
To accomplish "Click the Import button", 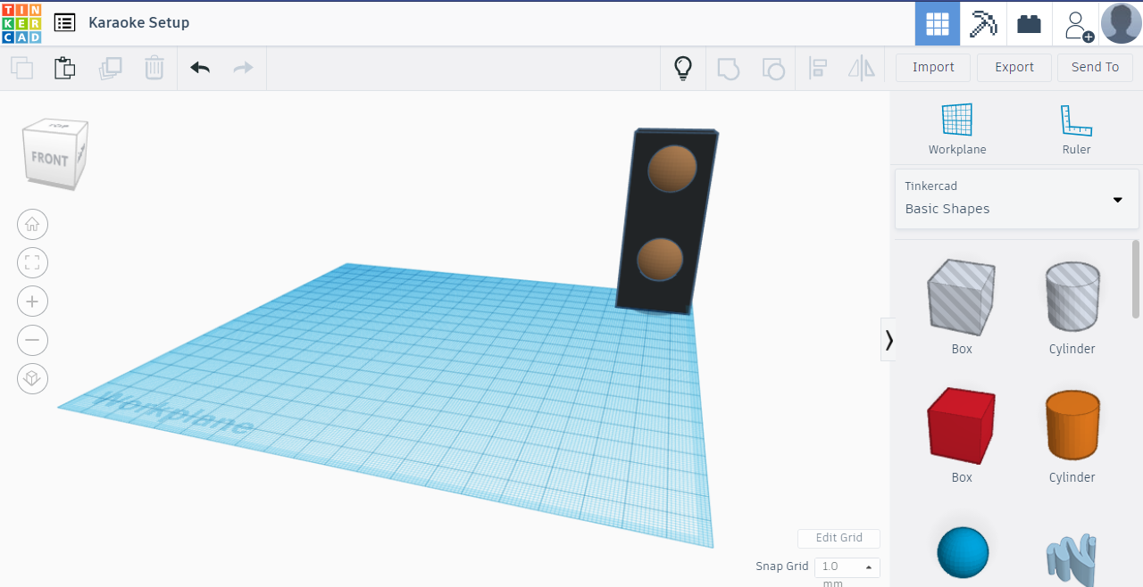I will coord(933,68).
